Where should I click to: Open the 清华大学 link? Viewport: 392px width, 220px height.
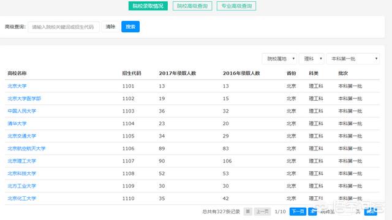point(17,123)
